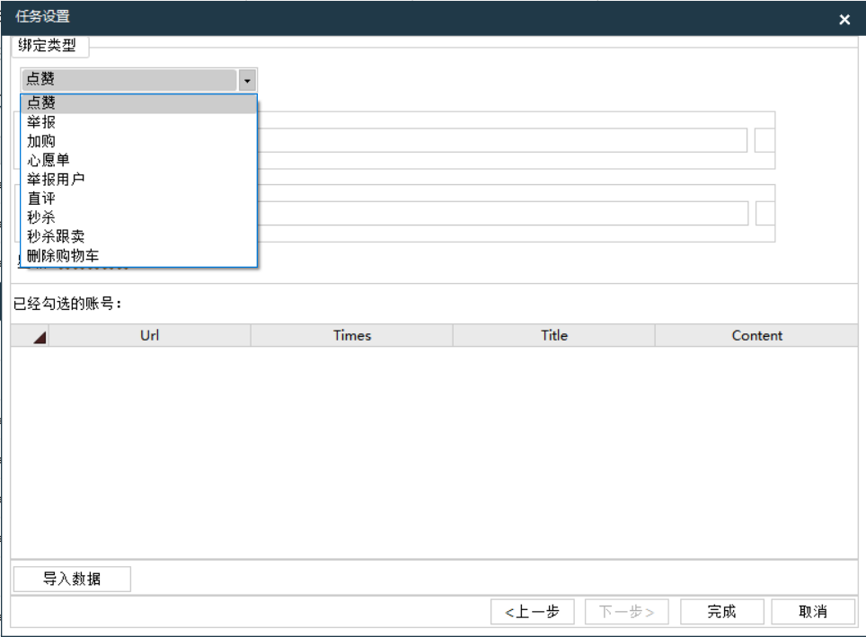Close the 任务设置 dialog
The height and width of the screenshot is (637, 866).
(844, 20)
